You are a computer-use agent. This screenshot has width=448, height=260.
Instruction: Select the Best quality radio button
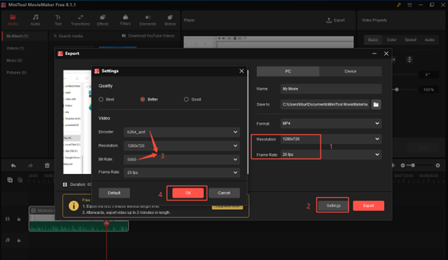coord(101,100)
